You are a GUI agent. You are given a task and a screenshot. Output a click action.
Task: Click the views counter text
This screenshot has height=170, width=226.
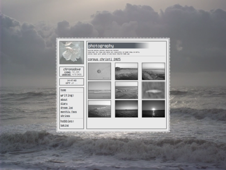tap(72, 72)
